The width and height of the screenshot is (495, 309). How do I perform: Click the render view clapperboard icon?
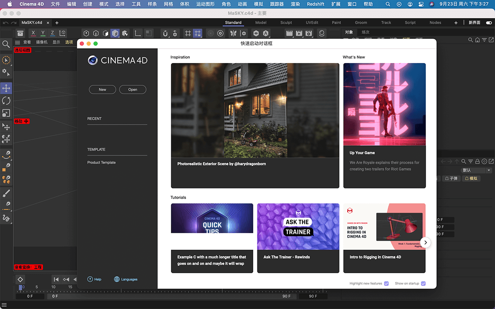tap(290, 33)
